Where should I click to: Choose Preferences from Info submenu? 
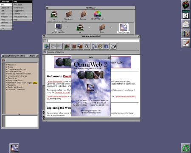click(22, 8)
